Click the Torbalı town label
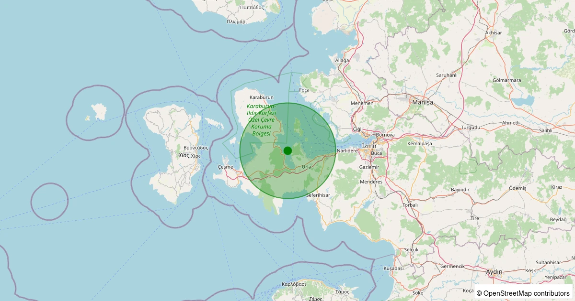575x301 pixels. point(397,205)
